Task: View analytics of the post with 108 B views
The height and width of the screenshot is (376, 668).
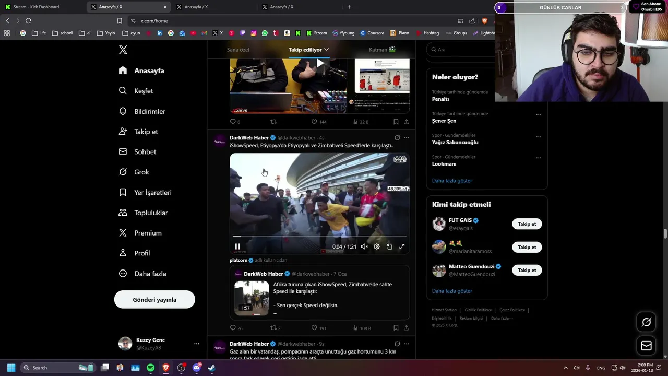Action: point(361,328)
